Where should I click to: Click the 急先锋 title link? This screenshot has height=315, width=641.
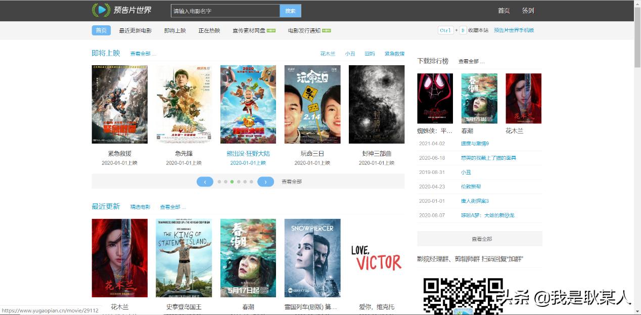point(184,153)
